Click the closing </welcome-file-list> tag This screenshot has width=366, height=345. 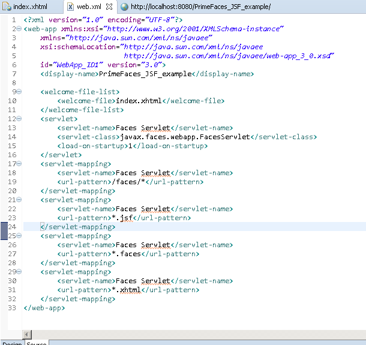coord(82,110)
